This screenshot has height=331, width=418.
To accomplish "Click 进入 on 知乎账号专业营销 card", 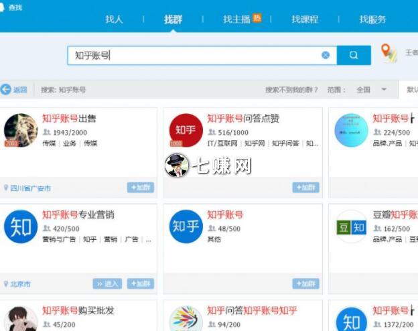I will pos(107,283).
